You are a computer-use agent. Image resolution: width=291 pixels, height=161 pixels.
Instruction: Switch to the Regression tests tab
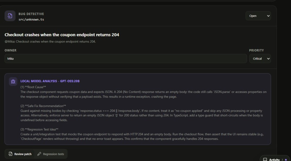(x=51, y=154)
